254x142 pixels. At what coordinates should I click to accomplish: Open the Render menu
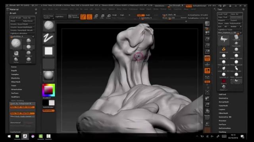pyautogui.click(x=142, y=9)
